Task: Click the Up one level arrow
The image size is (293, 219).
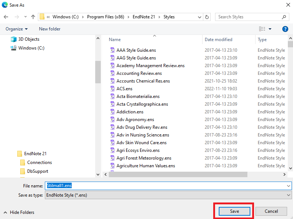Action: click(33, 17)
